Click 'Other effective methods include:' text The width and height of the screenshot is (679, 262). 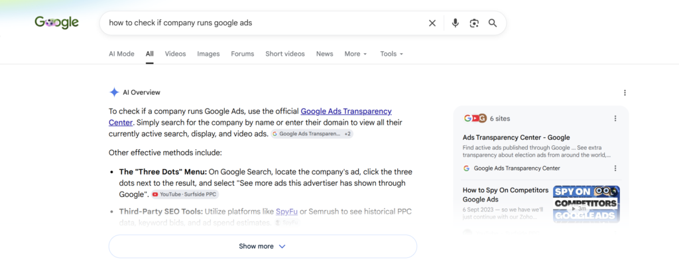click(165, 153)
